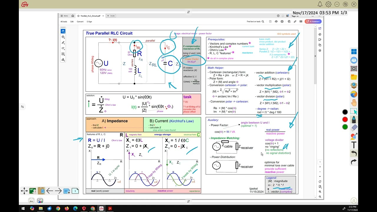The width and height of the screenshot is (377, 212).
Task: Open the Windows Start button on taskbar
Action: point(23,208)
